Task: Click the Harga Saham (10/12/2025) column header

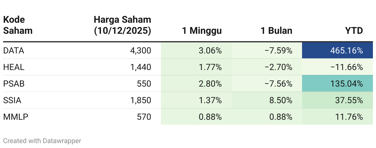Action: click(122, 25)
